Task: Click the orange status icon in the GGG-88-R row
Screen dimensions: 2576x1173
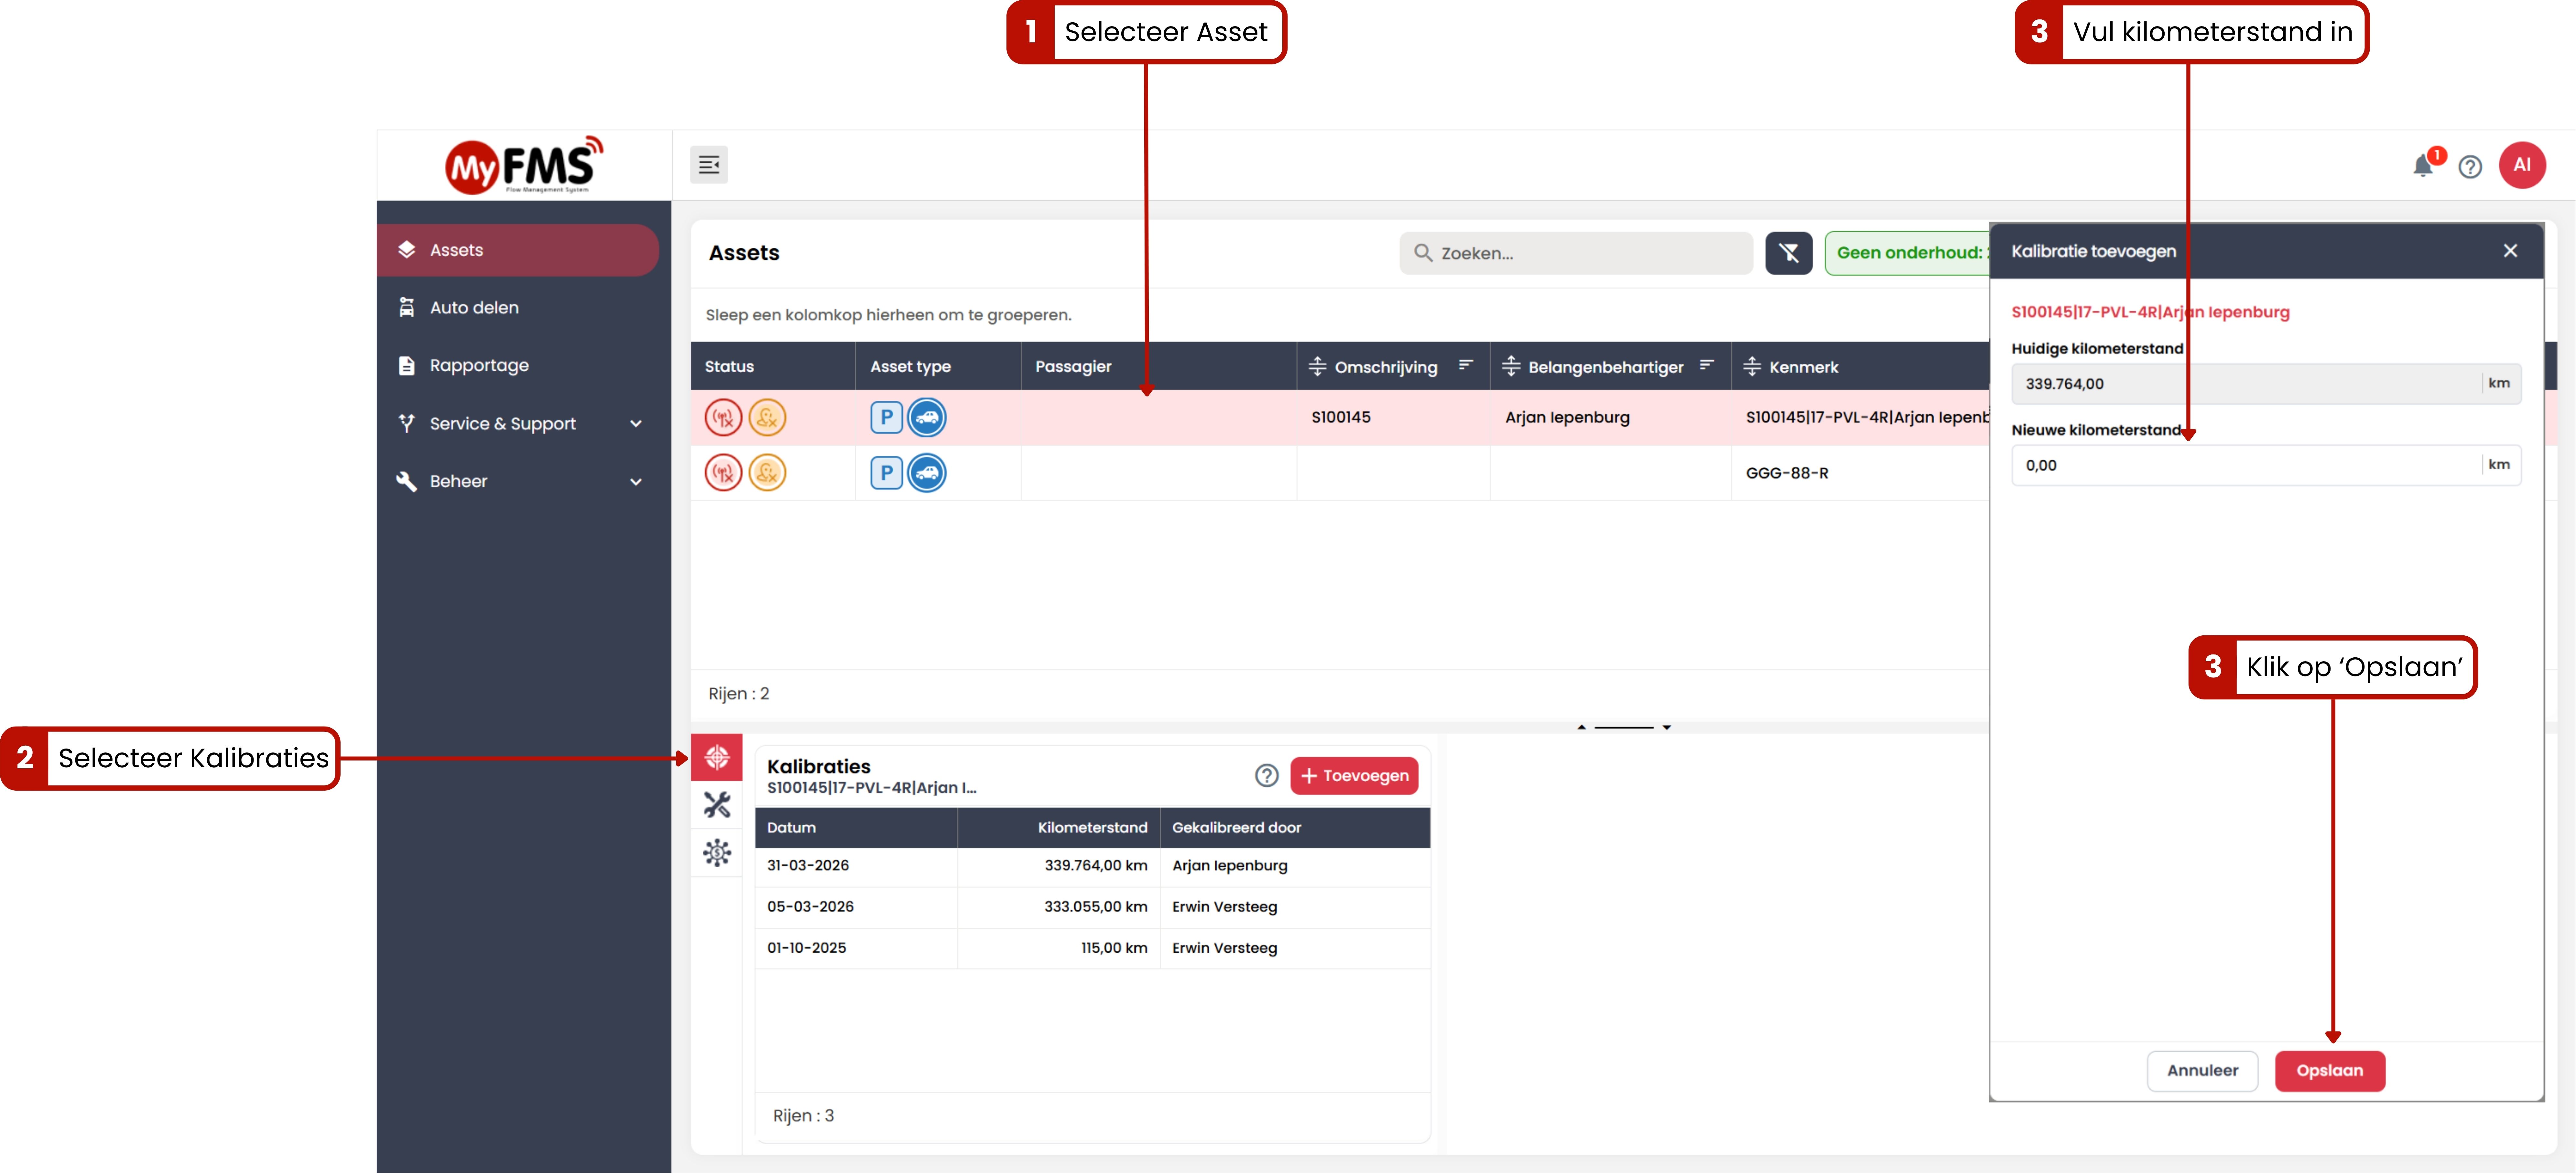Action: 767,473
